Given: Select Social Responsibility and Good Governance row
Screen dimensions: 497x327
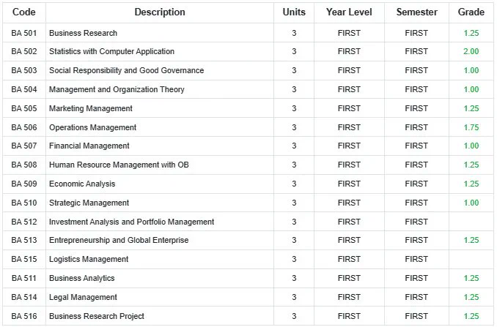Looking at the screenshot, I should pos(248,70).
